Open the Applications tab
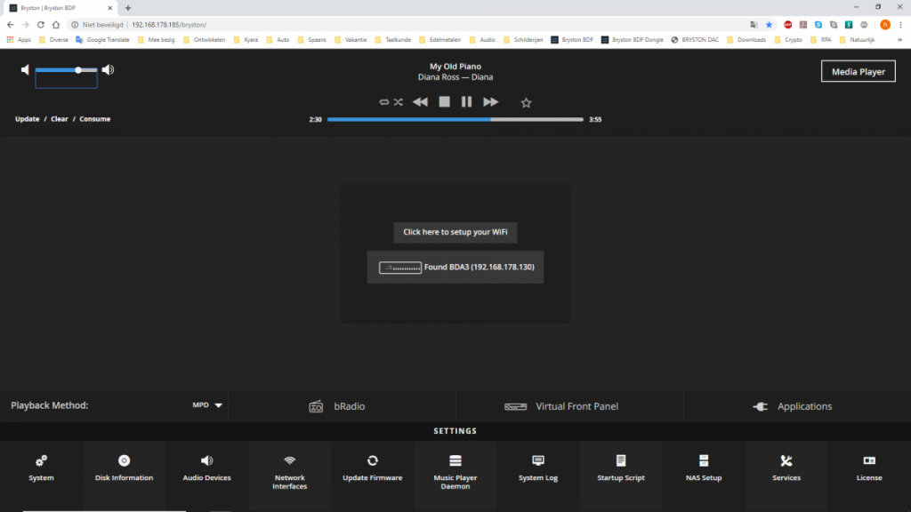Screen dimensions: 911x512 tap(797, 406)
